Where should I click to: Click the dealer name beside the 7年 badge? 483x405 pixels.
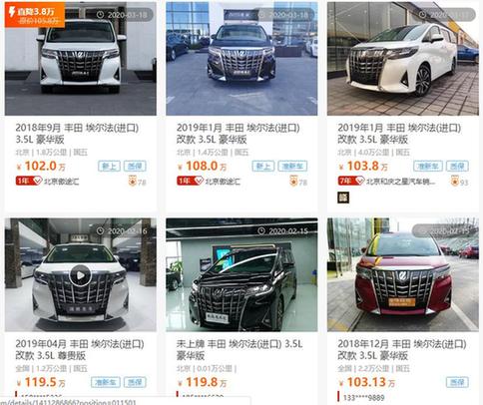pos(401,182)
